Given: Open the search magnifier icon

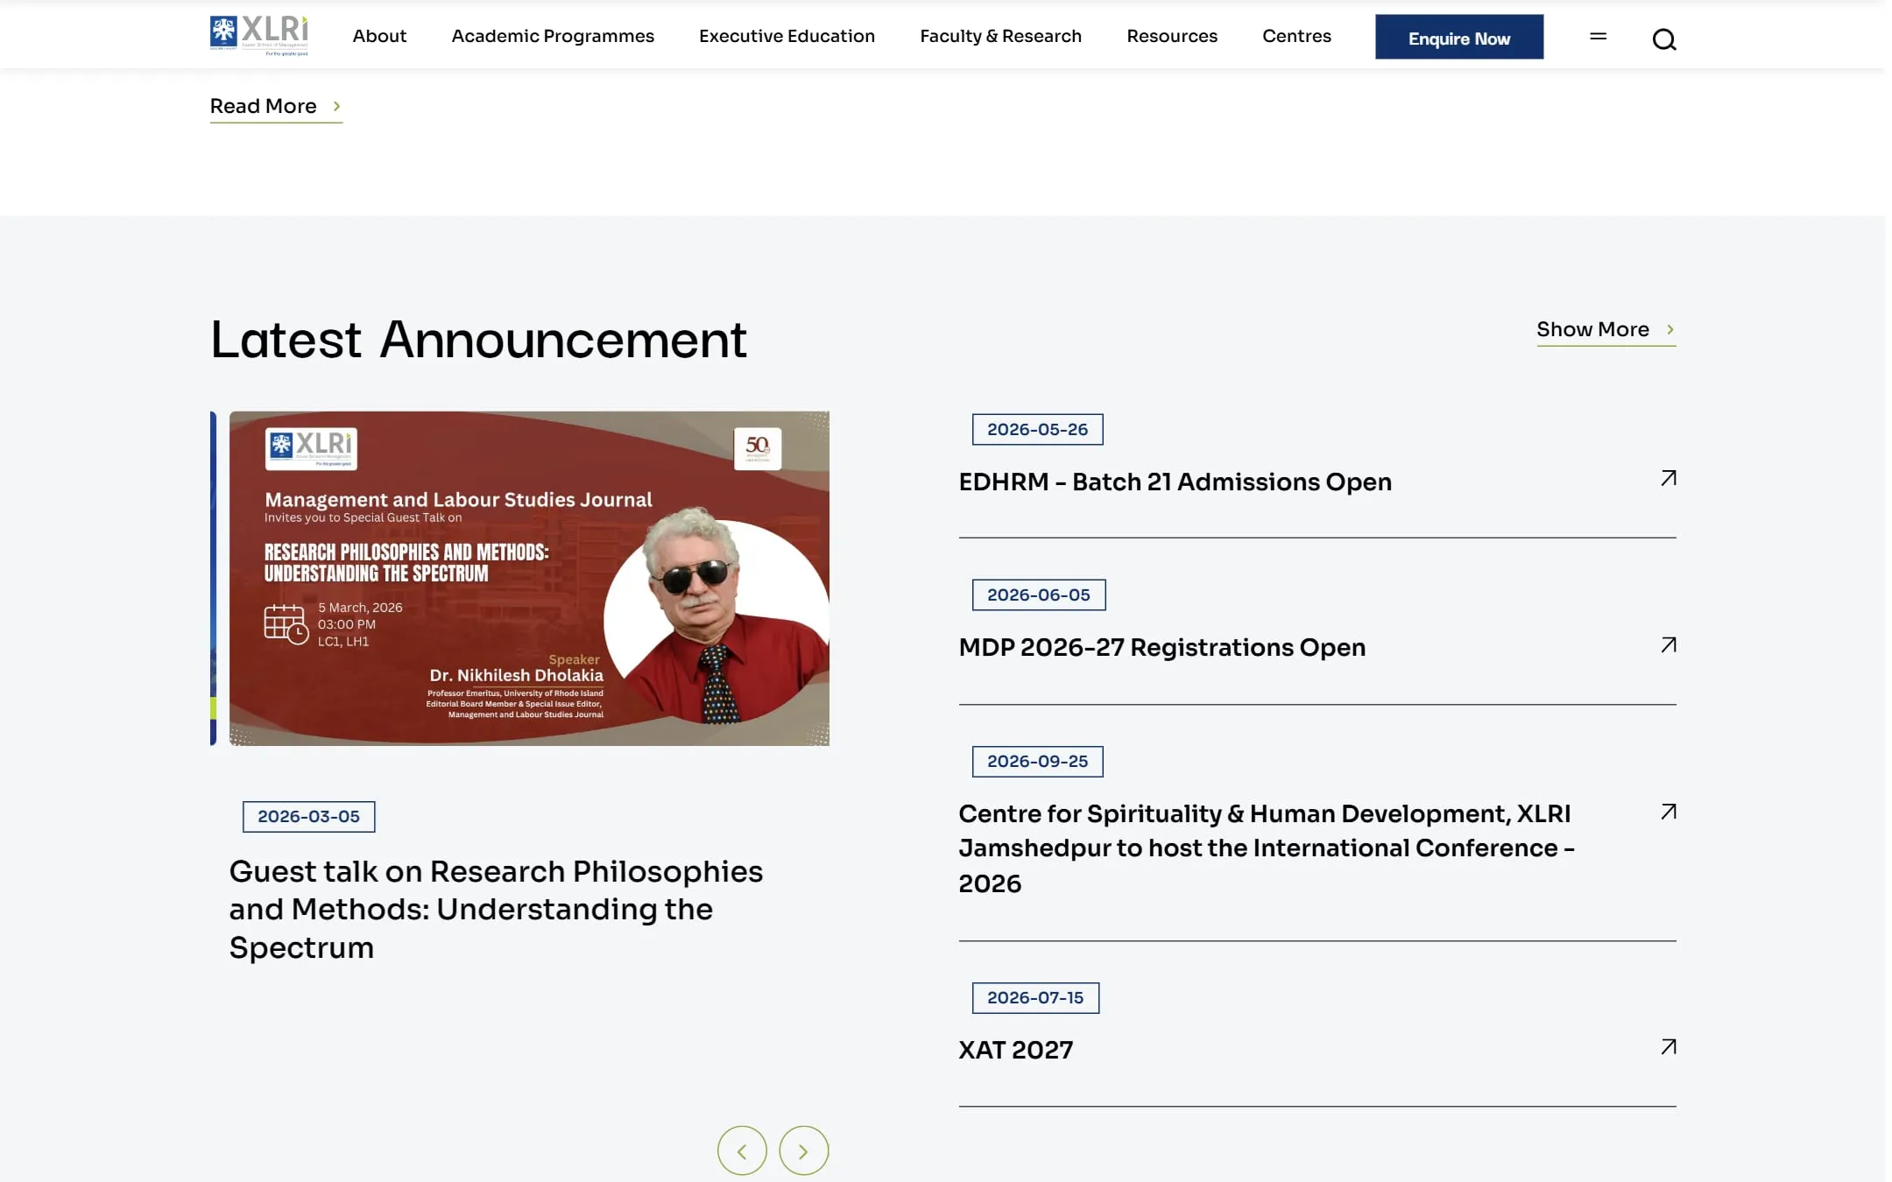Looking at the screenshot, I should (1664, 39).
